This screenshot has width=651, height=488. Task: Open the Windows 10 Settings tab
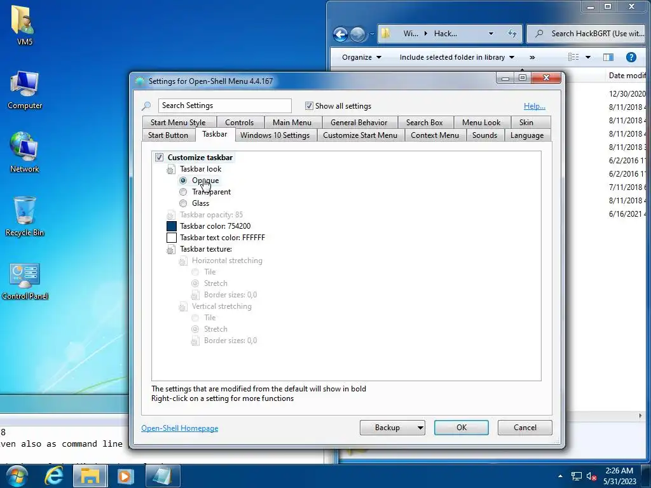(275, 135)
